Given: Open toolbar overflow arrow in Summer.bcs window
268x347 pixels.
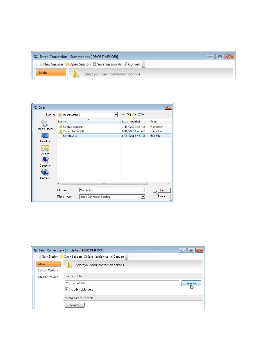Looking at the screenshot, I should (x=144, y=65).
